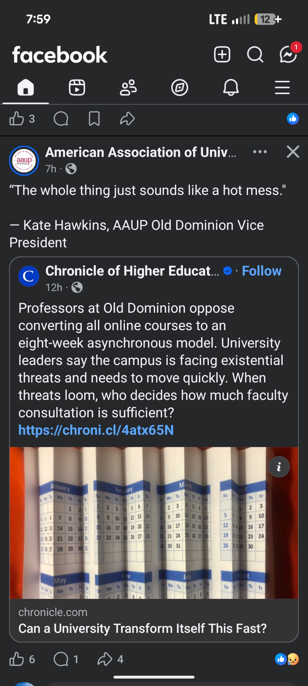Open the Friends tab icon

(128, 88)
